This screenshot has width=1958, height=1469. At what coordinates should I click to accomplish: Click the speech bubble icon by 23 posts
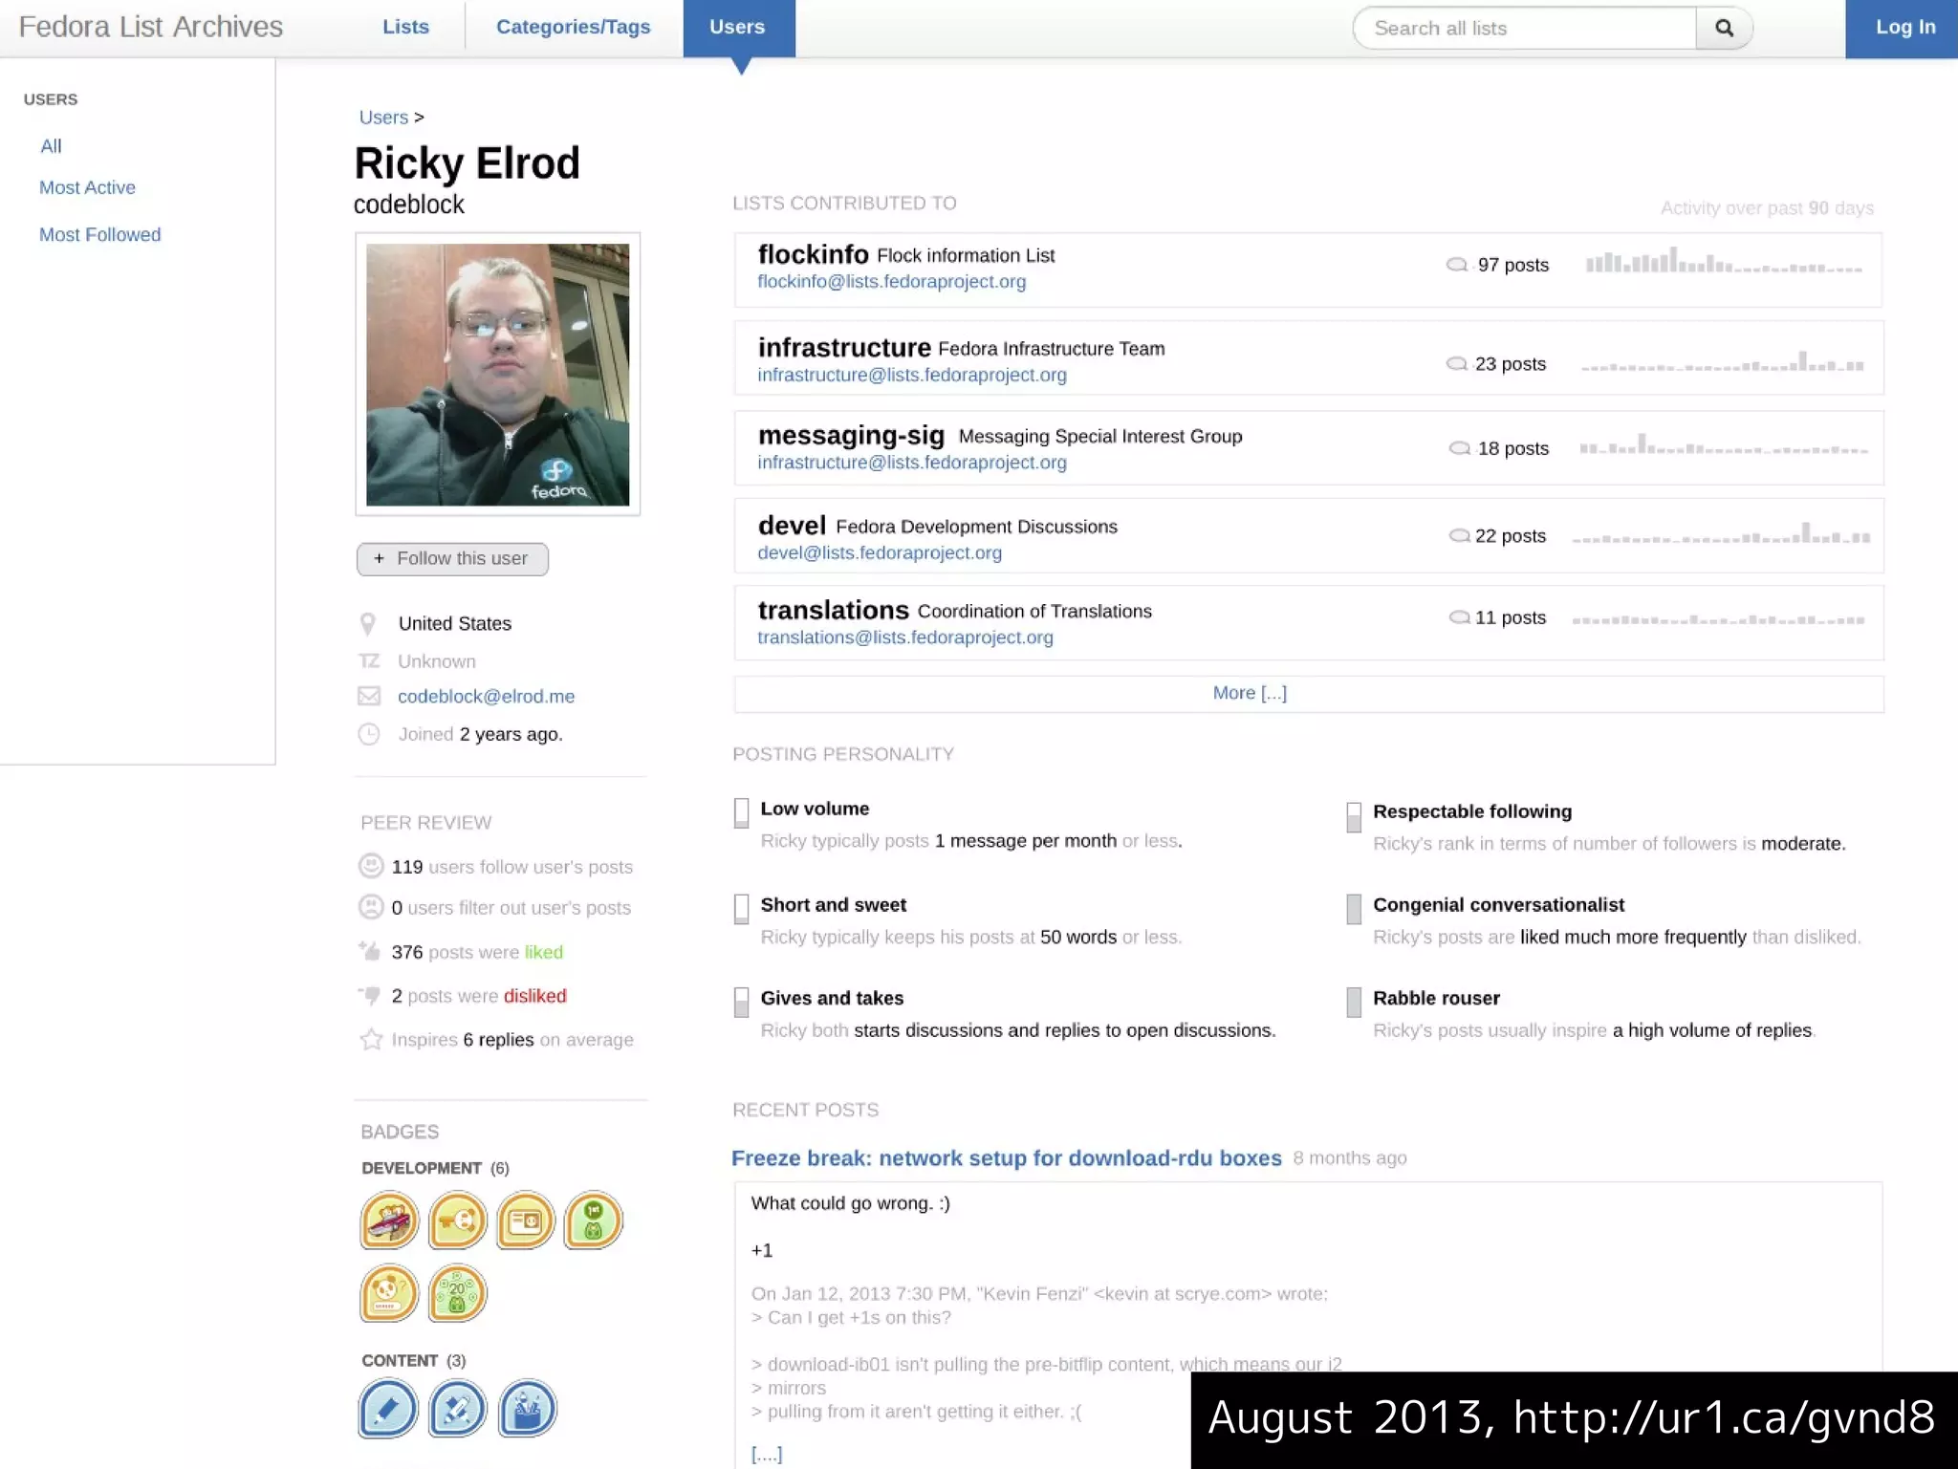(1457, 363)
